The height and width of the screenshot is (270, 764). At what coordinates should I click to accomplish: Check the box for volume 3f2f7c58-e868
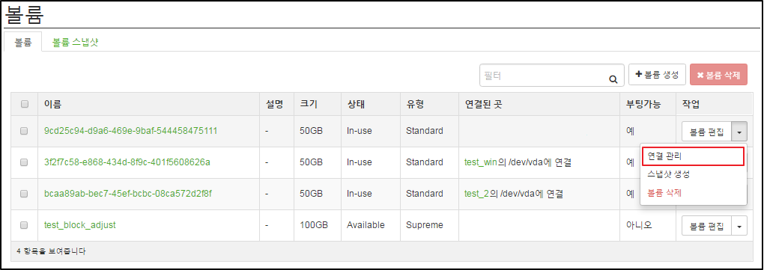[x=25, y=162]
